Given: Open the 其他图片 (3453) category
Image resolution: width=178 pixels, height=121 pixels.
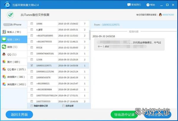Looking at the screenshot, I should (x=14, y=84).
